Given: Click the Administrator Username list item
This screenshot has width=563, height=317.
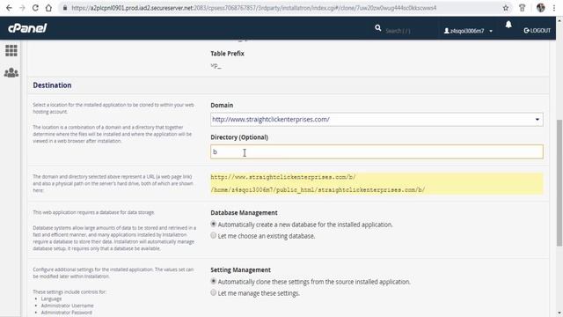Looking at the screenshot, I should [x=67, y=306].
